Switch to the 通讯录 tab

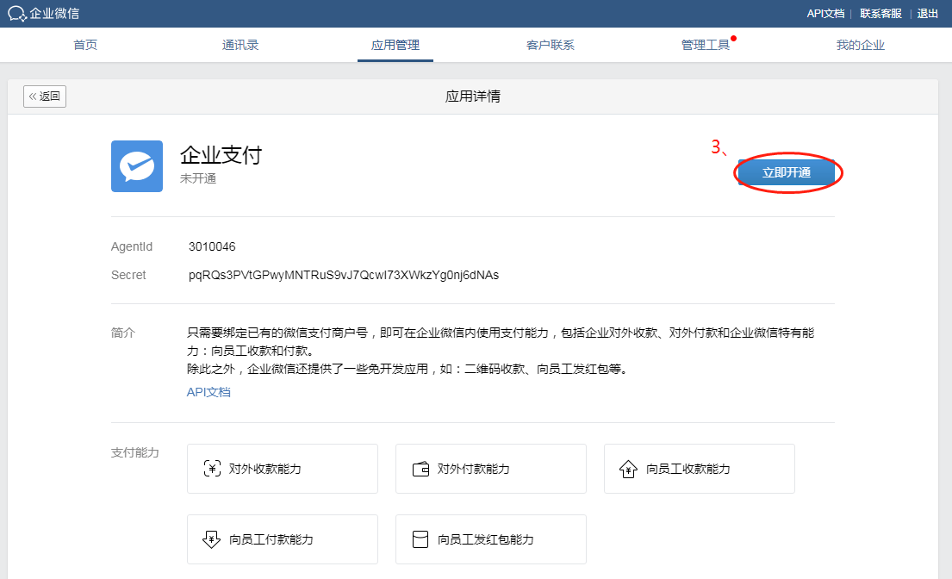240,45
